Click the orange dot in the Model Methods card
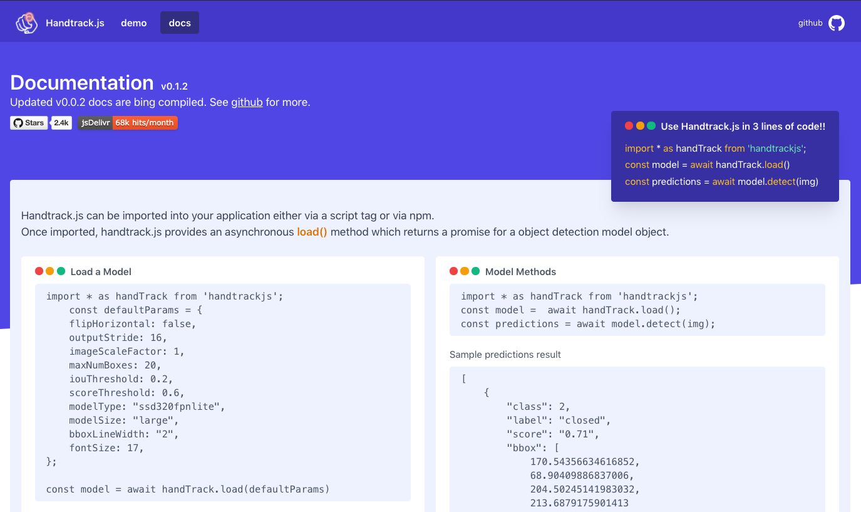This screenshot has width=861, height=512. pyautogui.click(x=465, y=271)
